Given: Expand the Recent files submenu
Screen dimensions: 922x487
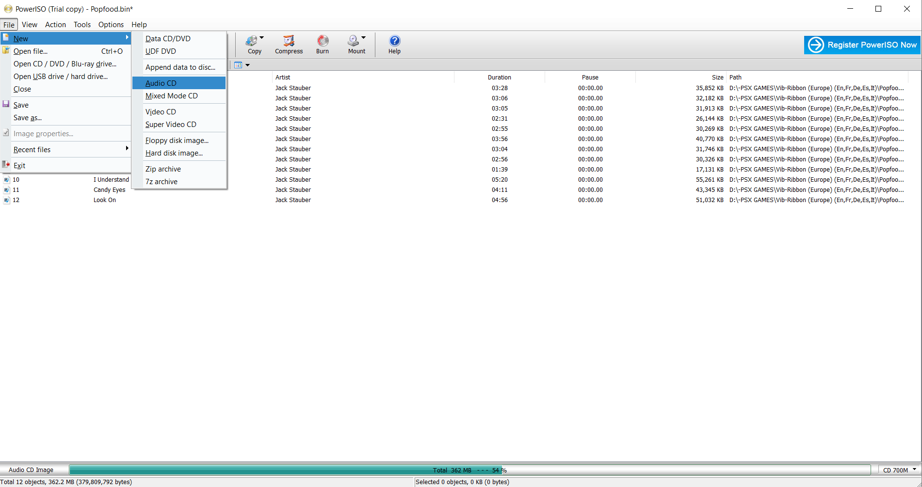Looking at the screenshot, I should pos(127,148).
